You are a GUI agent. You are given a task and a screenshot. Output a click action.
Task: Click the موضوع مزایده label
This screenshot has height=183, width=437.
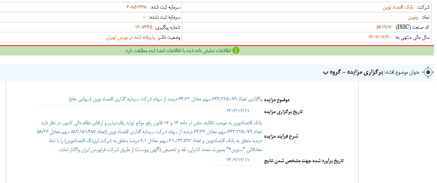coord(277,99)
